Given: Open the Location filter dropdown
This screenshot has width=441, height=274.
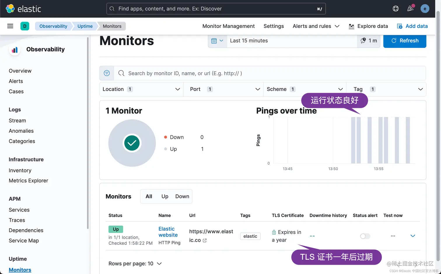Looking at the screenshot, I should coord(141,89).
